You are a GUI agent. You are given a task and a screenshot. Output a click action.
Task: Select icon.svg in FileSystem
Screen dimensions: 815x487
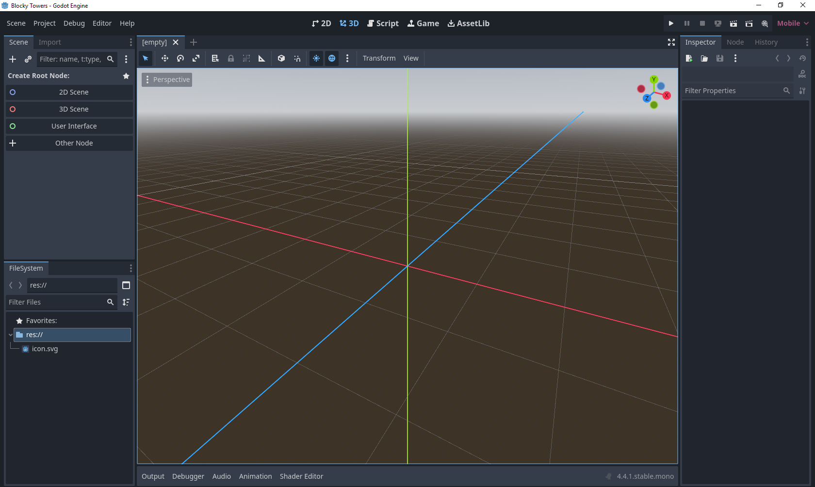45,349
